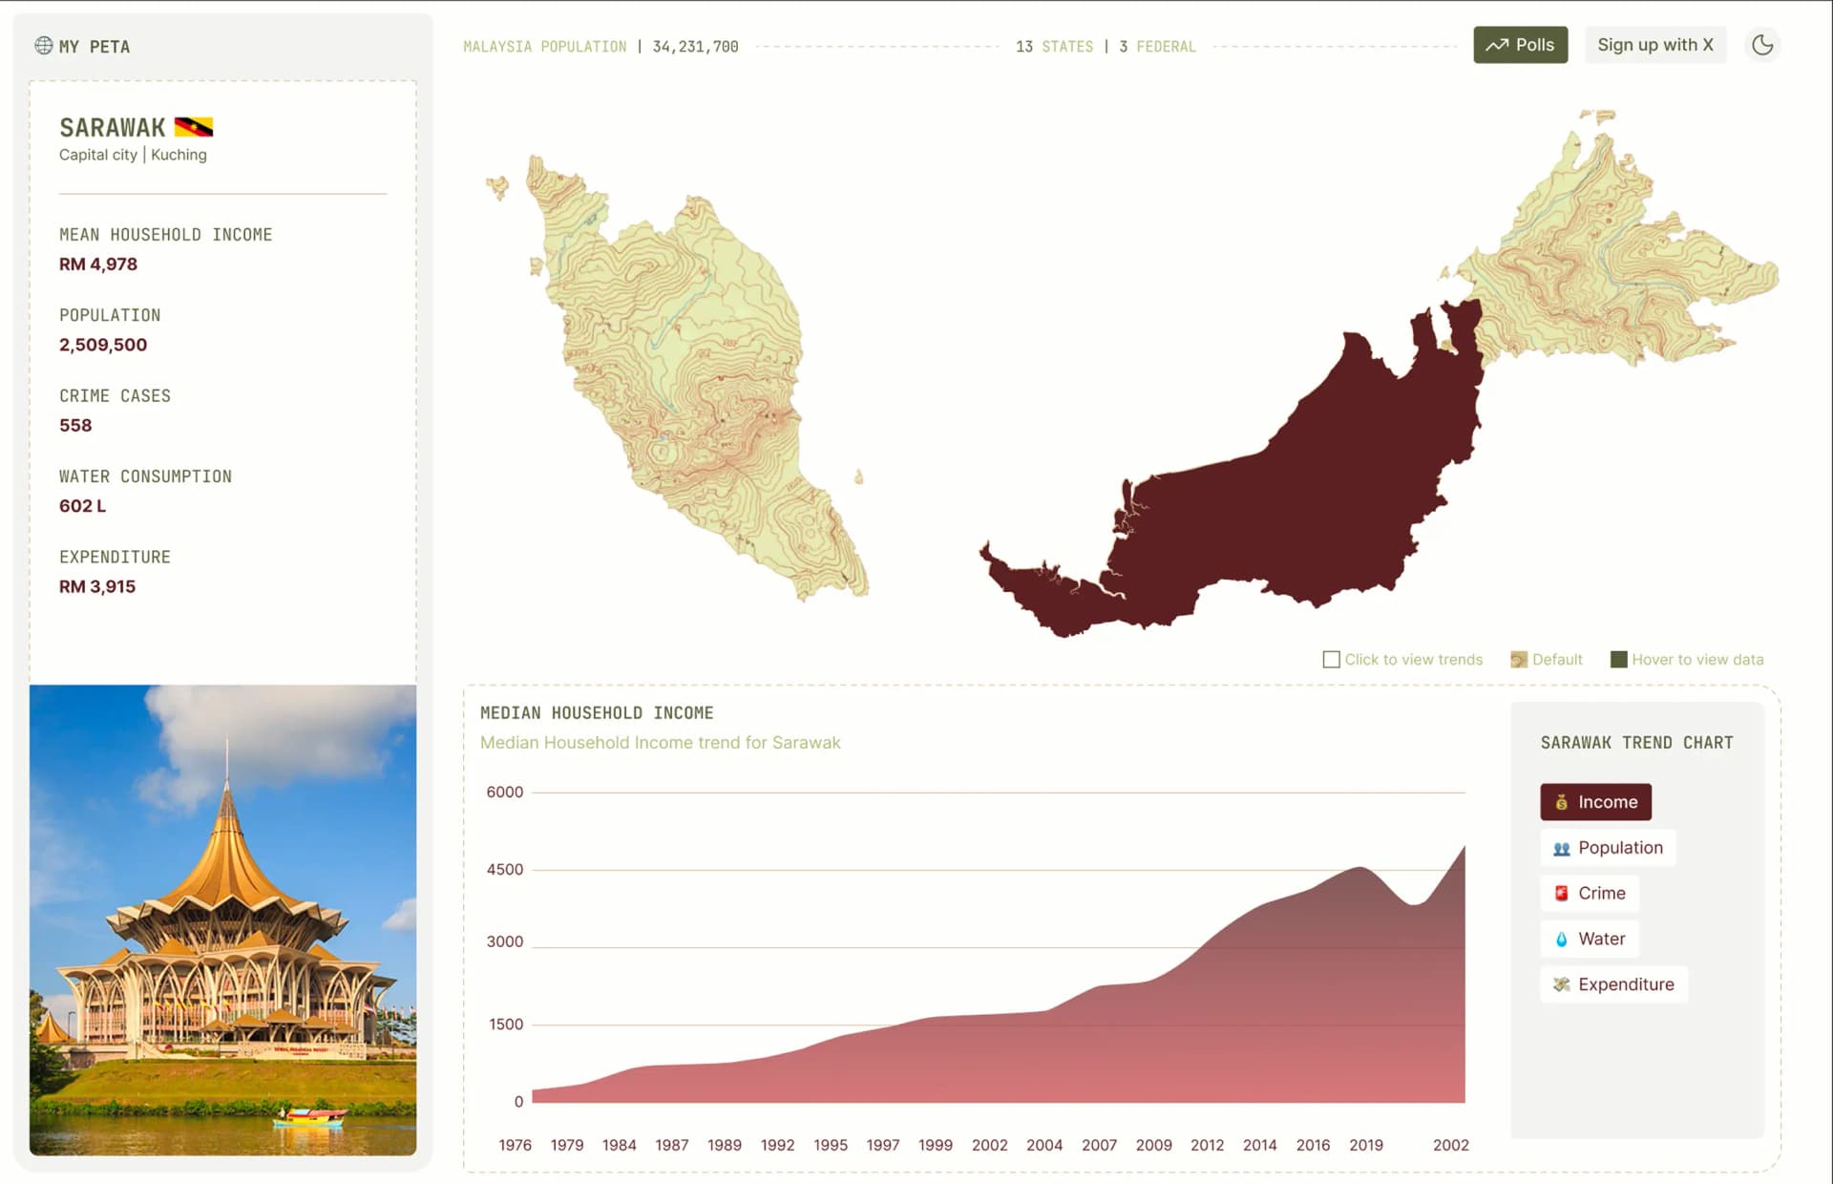Switch the trend chart to Population
1833x1184 pixels.
(x=1608, y=848)
